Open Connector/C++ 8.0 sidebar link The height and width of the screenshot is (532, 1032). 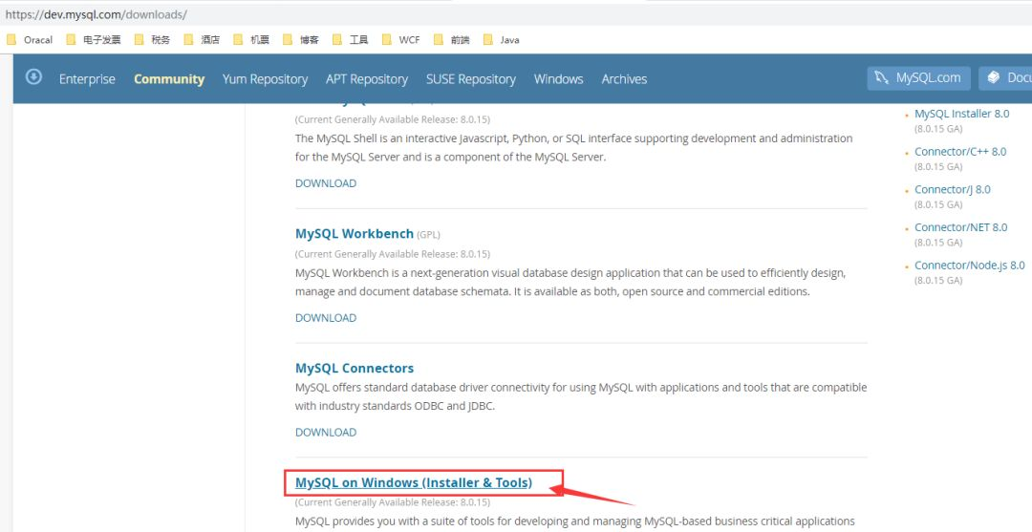(960, 151)
